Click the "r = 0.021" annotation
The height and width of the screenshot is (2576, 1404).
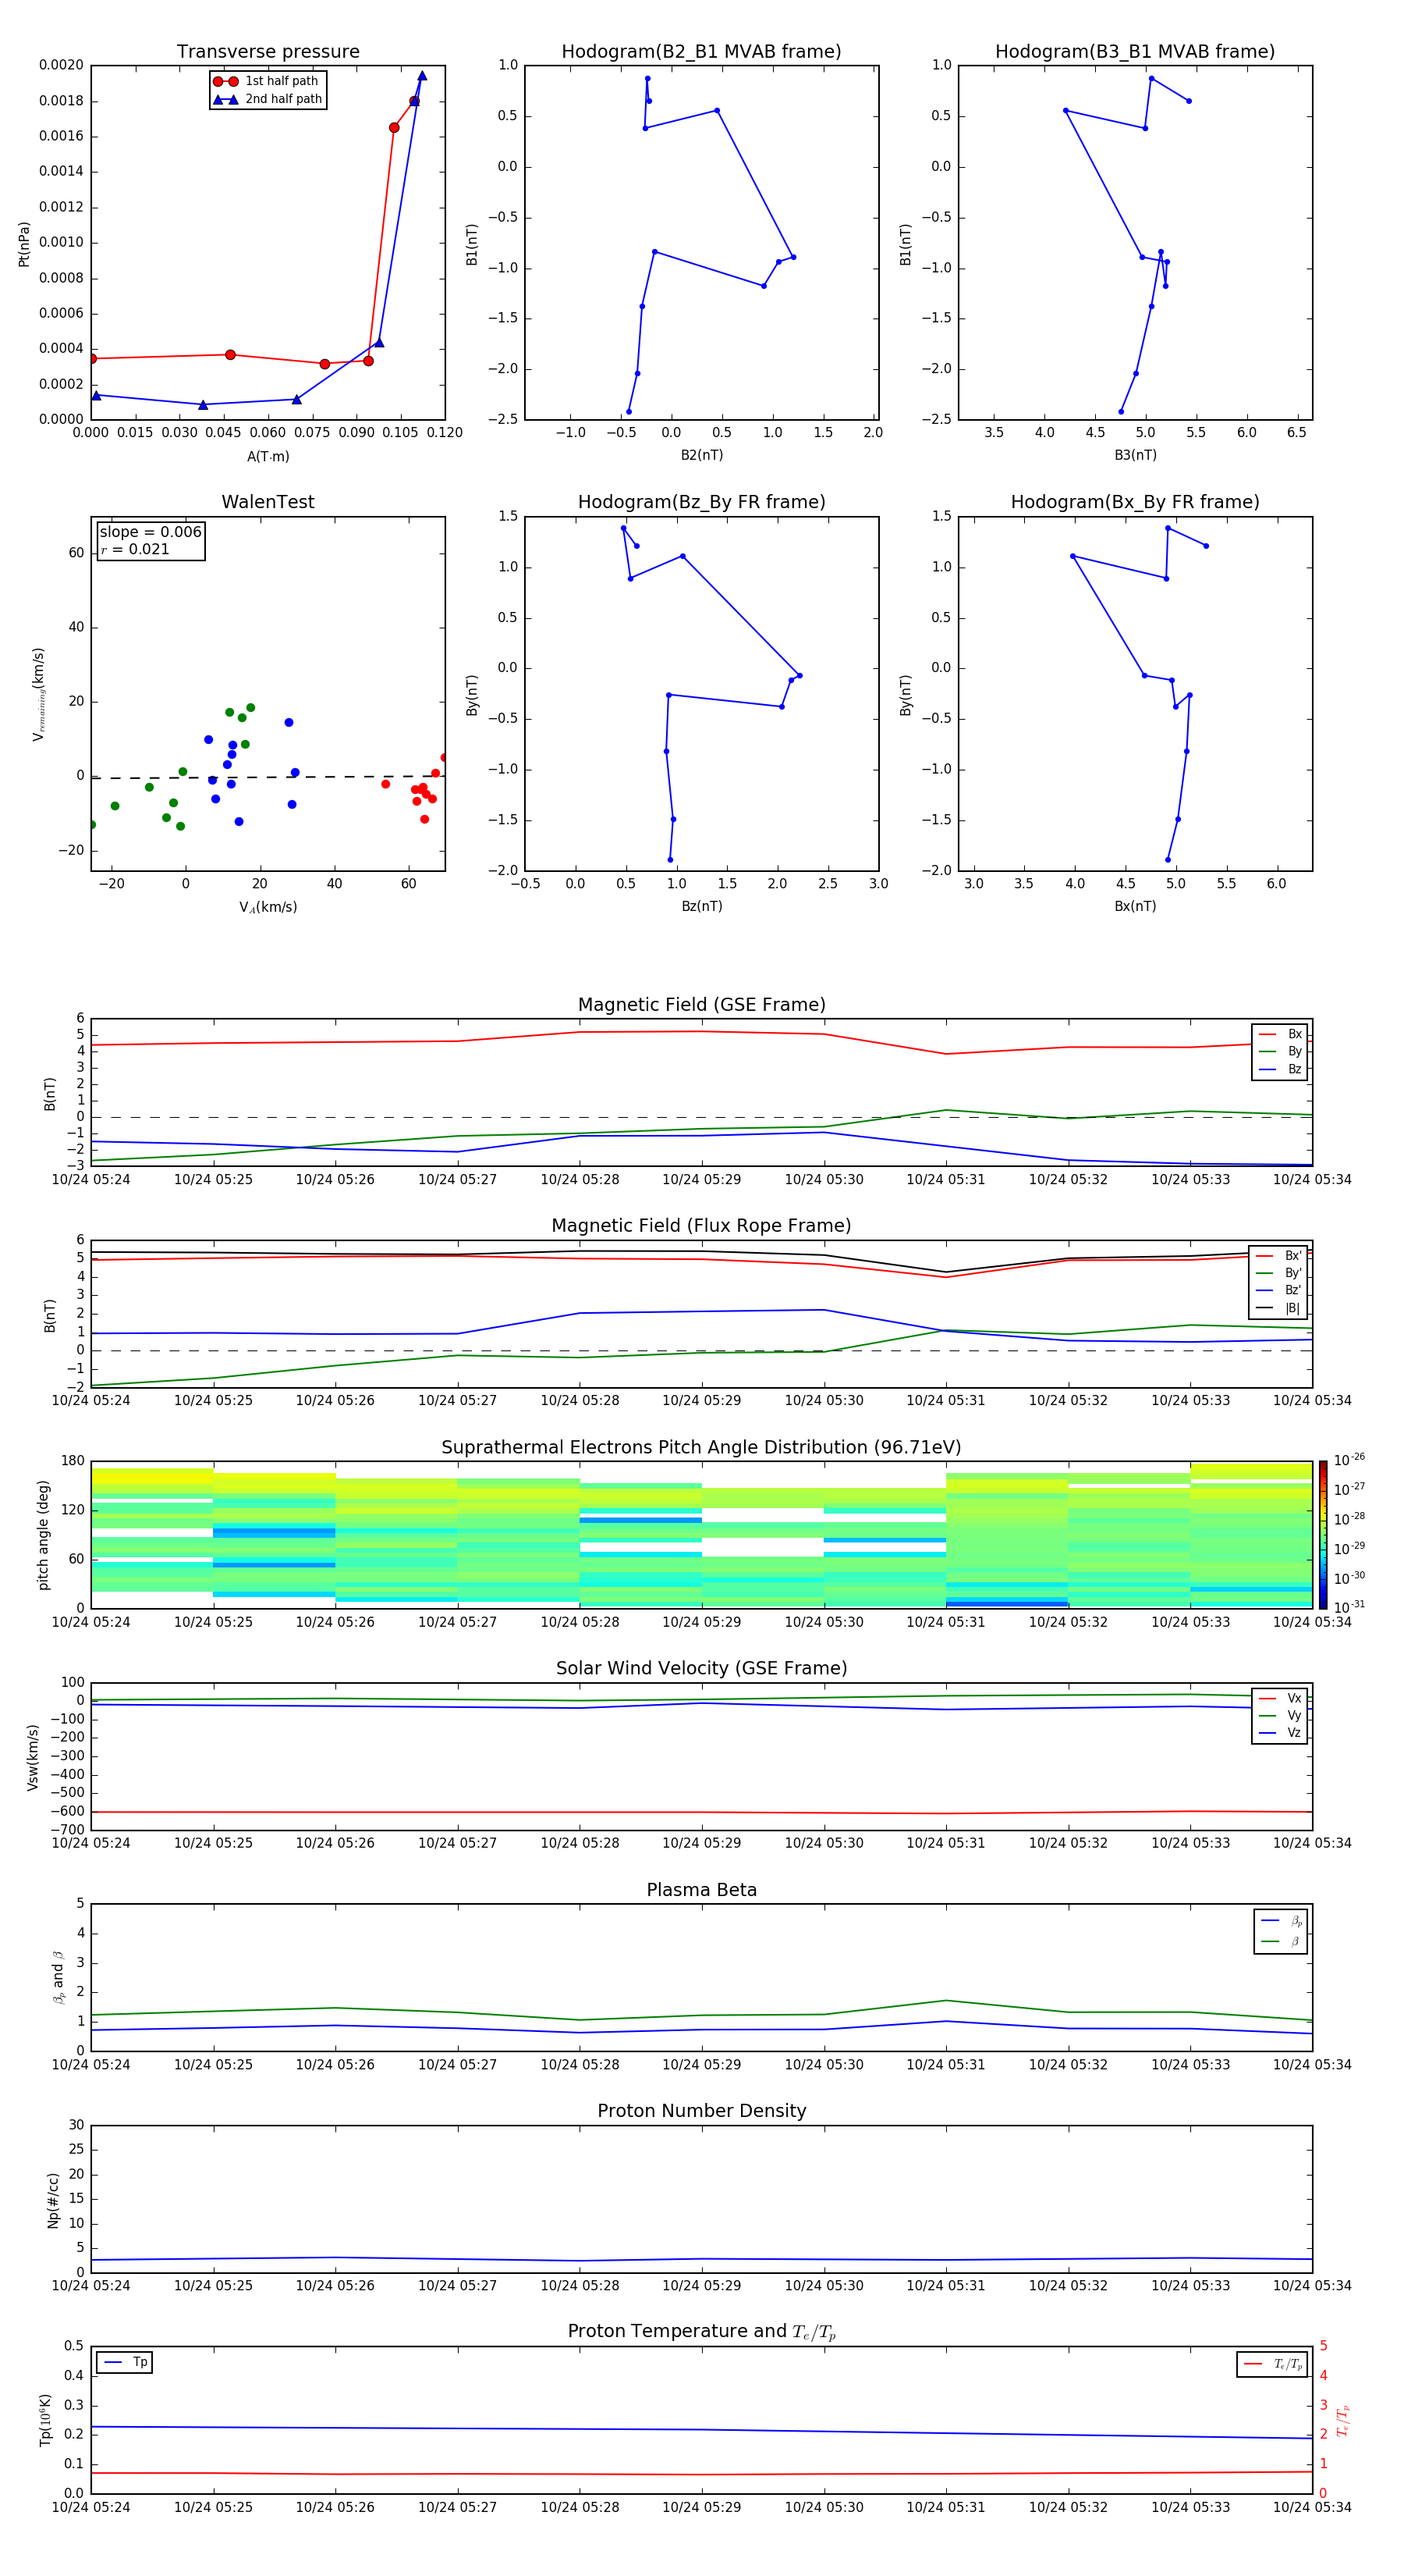(x=135, y=549)
